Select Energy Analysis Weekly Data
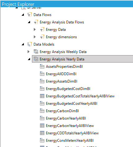 63,52
